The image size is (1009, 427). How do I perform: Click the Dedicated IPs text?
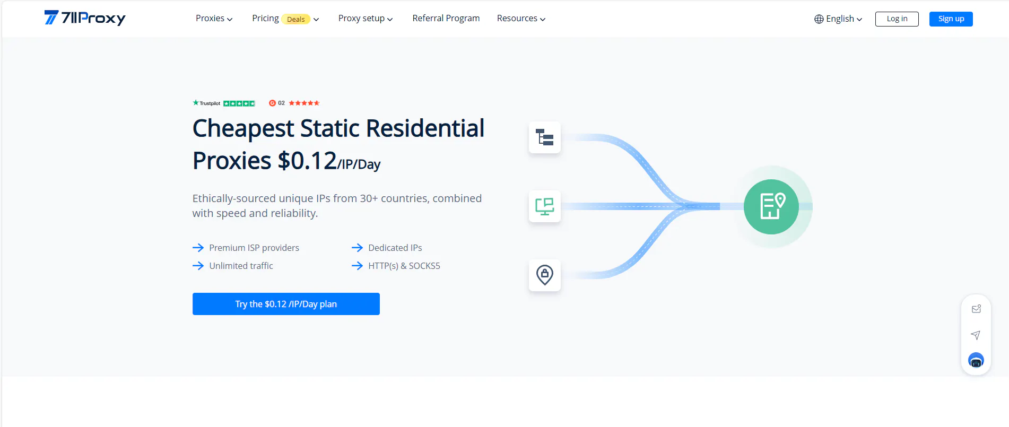pos(395,248)
